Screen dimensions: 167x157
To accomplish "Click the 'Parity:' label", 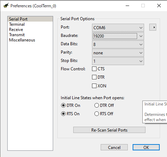I will tap(66, 52).
